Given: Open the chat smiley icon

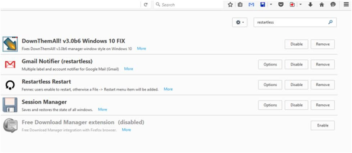Looking at the screenshot, I should [333, 5].
